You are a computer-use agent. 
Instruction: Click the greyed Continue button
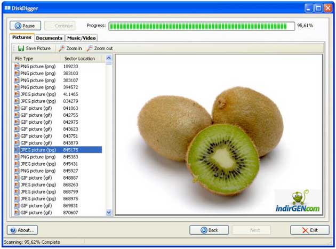tap(60, 26)
